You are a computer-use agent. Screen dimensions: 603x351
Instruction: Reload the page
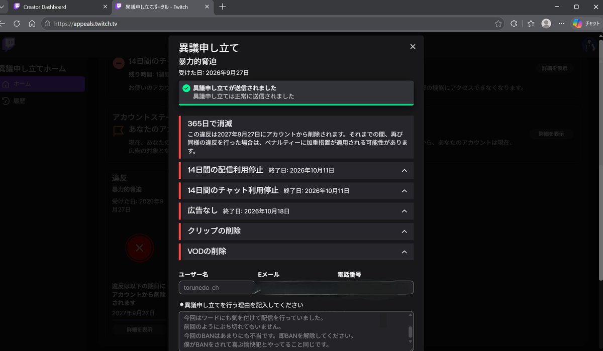click(x=17, y=24)
